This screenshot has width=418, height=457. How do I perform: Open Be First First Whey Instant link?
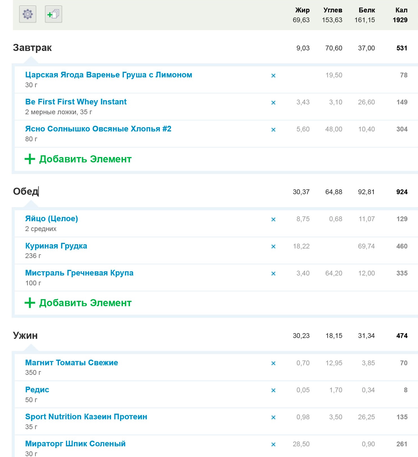click(76, 102)
